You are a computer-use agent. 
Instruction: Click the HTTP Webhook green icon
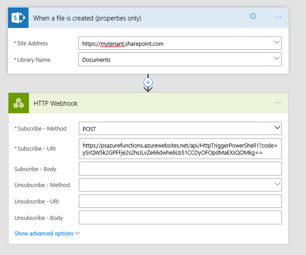(x=19, y=103)
